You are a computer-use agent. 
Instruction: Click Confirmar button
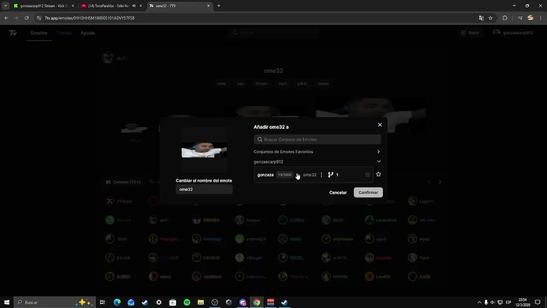tap(368, 192)
